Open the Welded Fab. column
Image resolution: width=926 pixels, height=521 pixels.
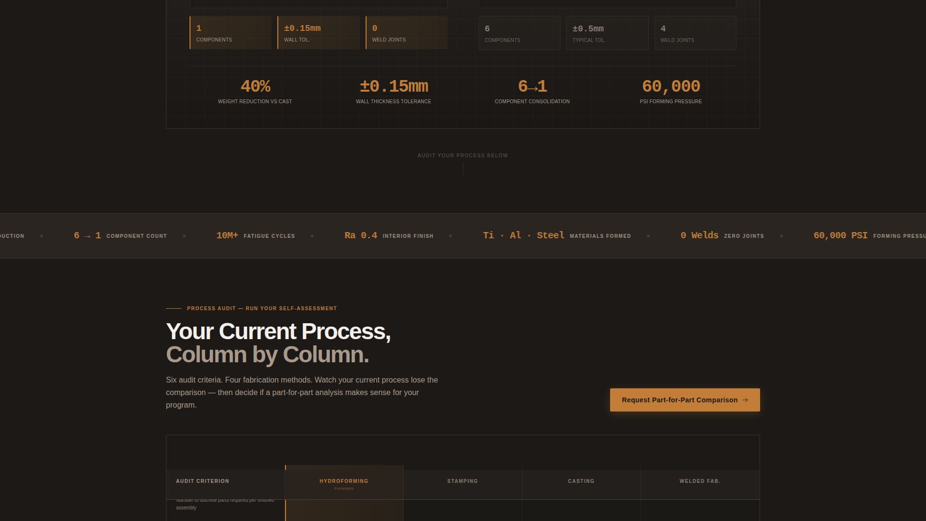tap(699, 481)
